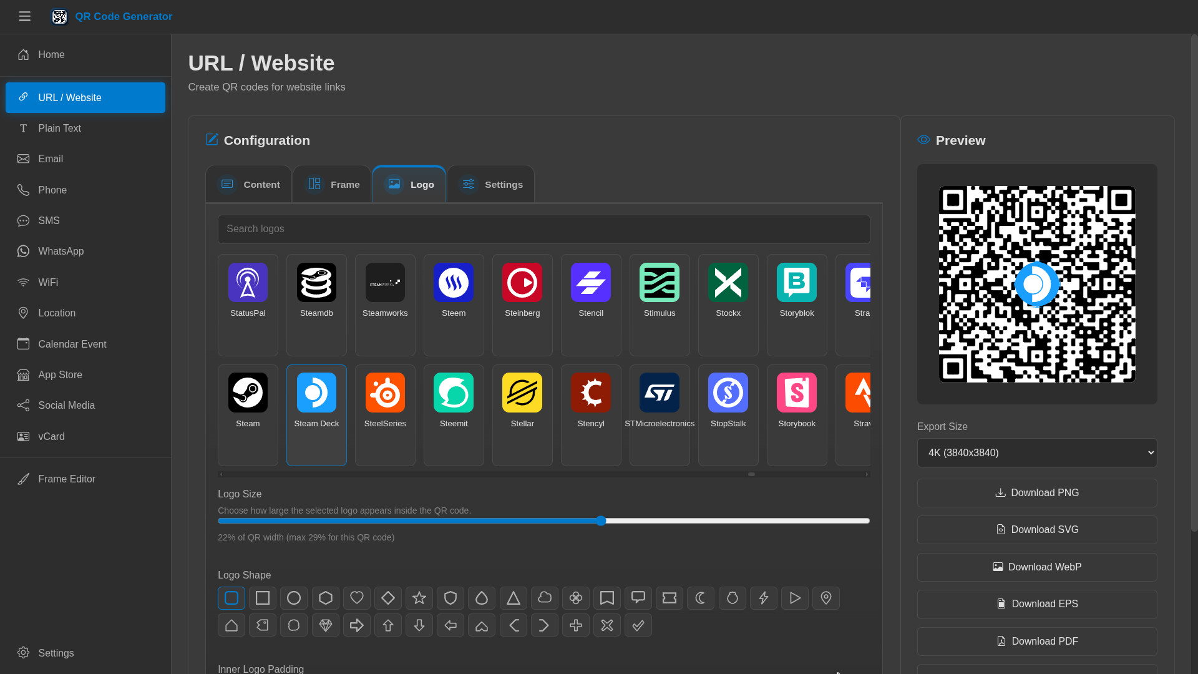Pick the SteelSeries logo

coord(385,415)
